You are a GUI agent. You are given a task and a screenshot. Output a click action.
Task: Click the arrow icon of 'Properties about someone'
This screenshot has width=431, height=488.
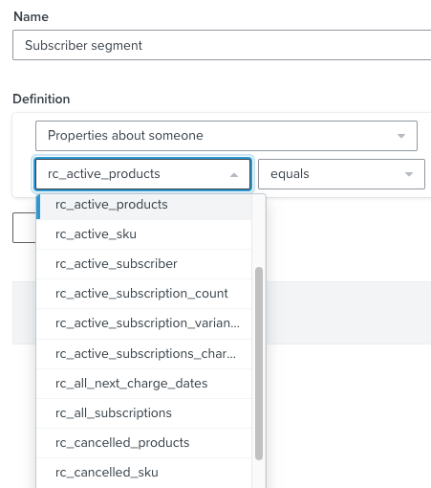[401, 136]
